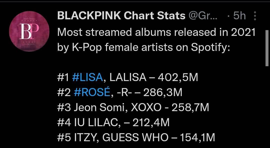Click the vertical scrollbar thumb
This screenshot has height=148, width=270.
(x=267, y=48)
